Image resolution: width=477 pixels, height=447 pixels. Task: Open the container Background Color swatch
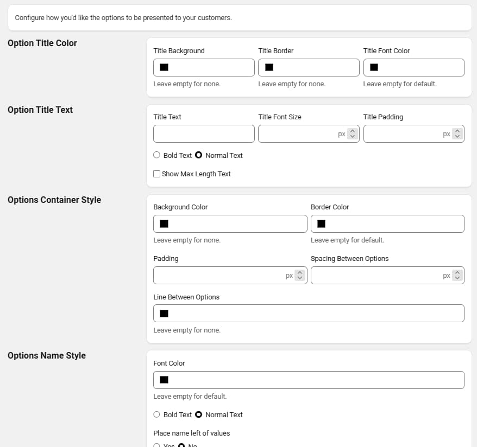point(164,224)
